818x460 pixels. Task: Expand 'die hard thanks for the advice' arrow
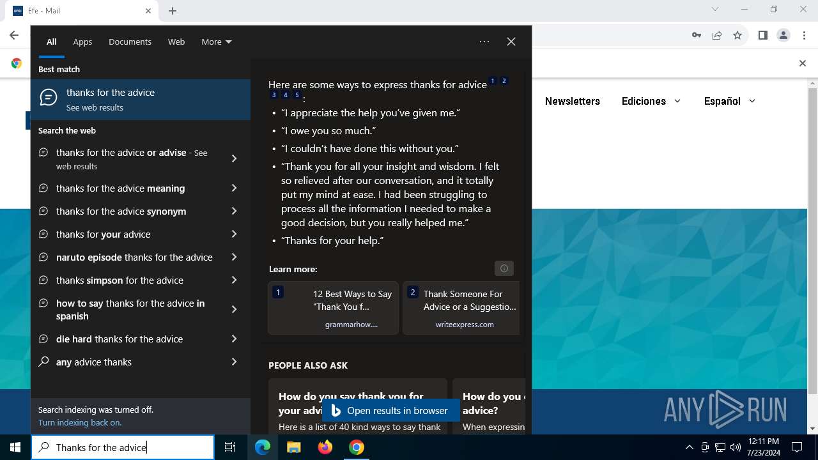pyautogui.click(x=234, y=339)
